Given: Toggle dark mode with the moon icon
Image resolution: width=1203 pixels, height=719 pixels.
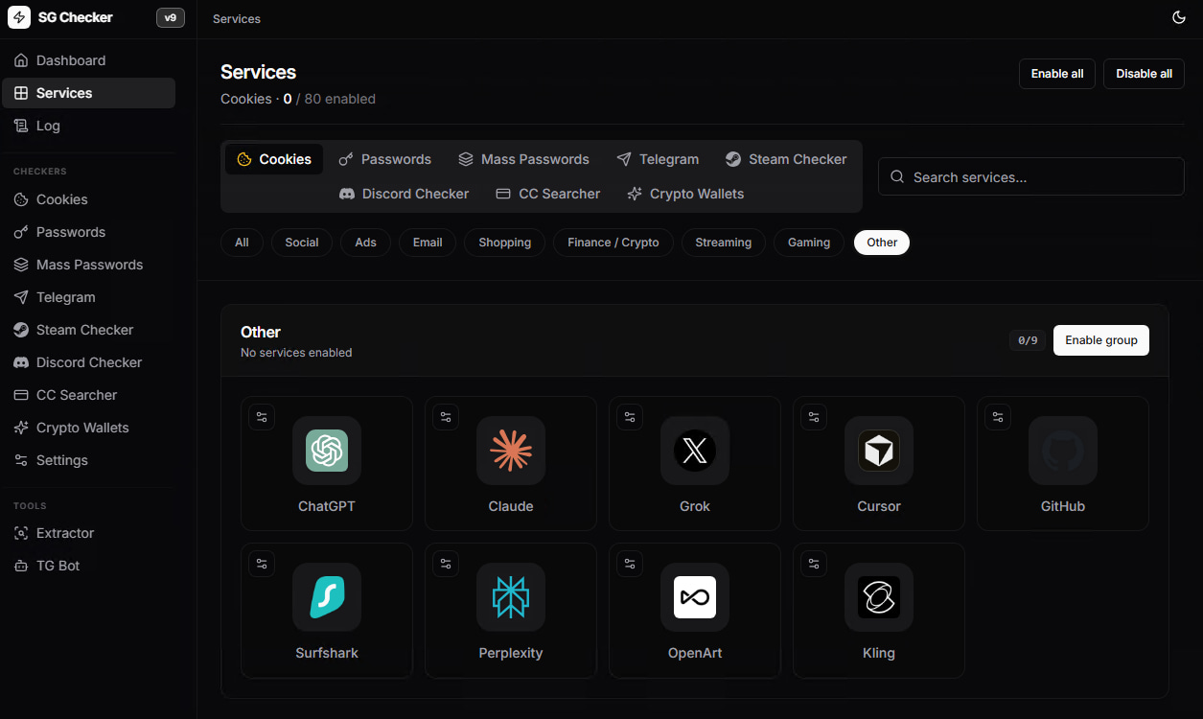Looking at the screenshot, I should 1179,17.
